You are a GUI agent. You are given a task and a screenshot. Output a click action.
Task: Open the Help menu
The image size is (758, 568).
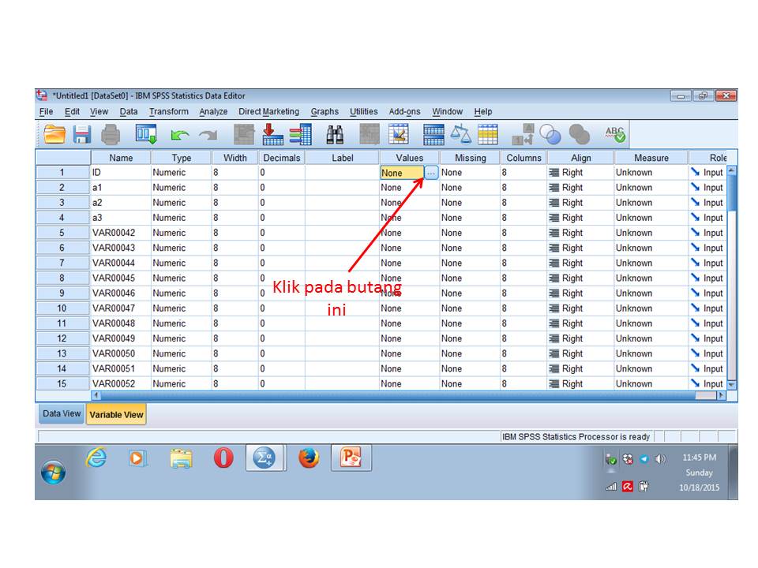pos(483,111)
